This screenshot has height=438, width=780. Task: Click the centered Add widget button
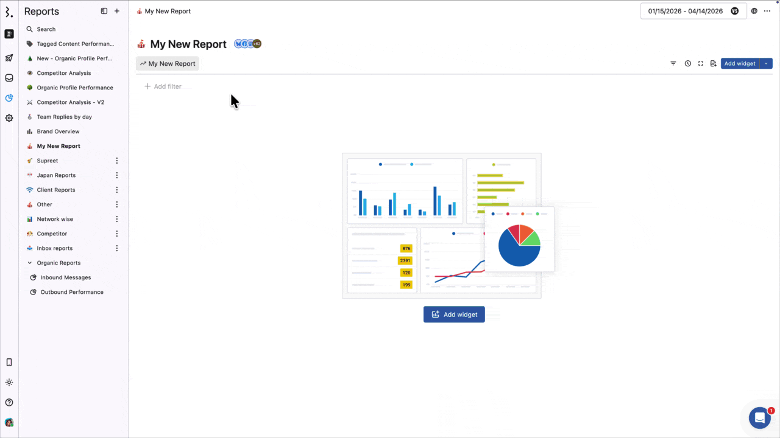point(454,315)
